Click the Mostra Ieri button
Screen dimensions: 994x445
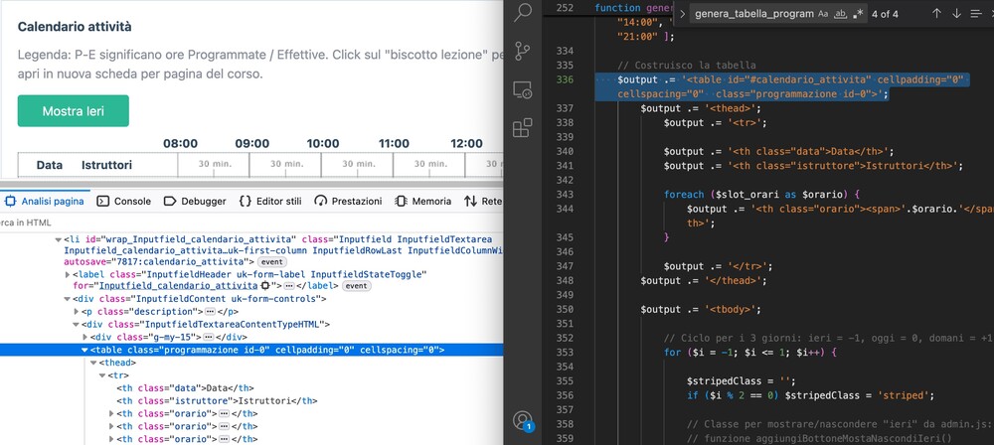[x=73, y=110]
